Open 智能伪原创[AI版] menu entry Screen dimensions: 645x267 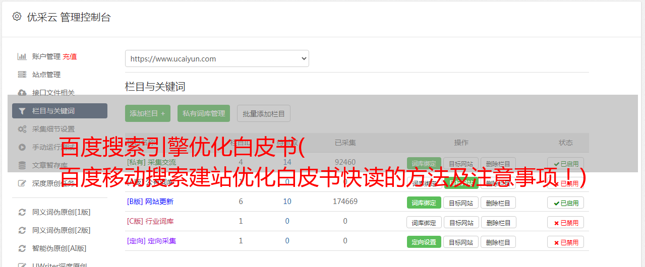(60, 248)
